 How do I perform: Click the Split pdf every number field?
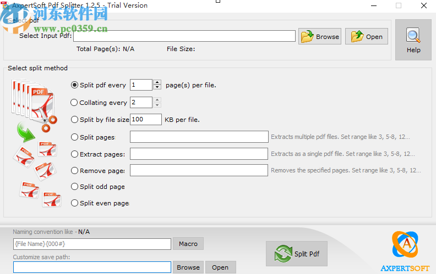[141, 85]
